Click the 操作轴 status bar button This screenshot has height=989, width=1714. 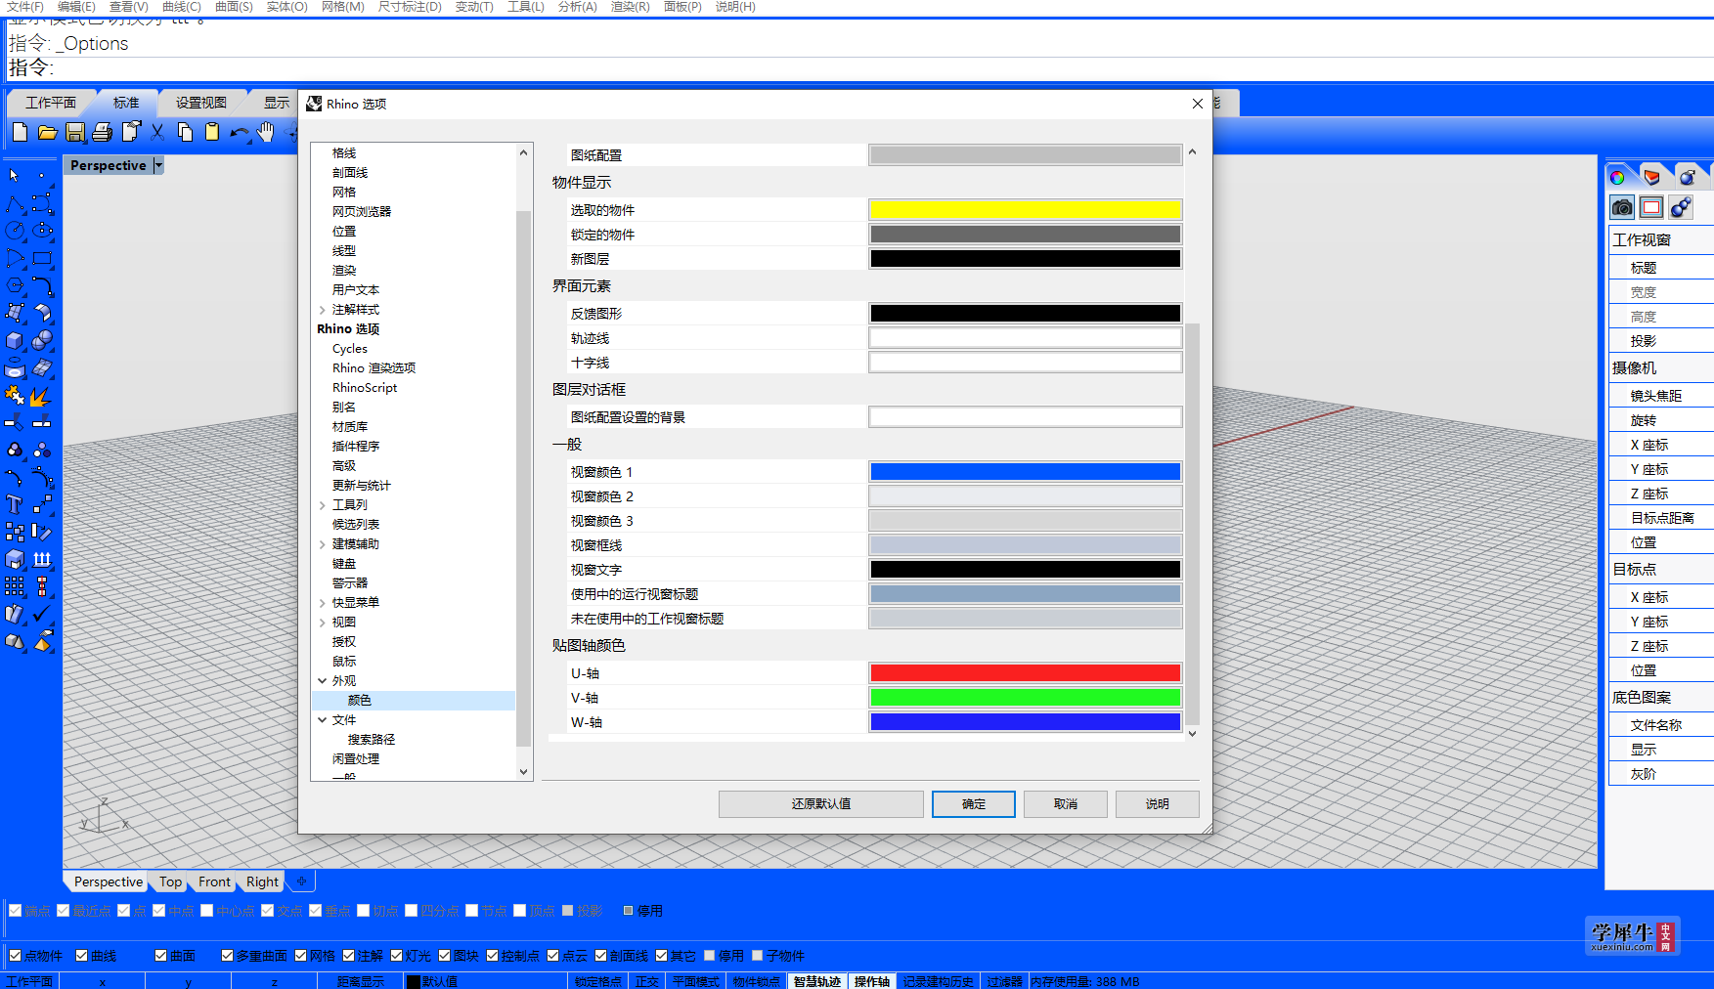pyautogui.click(x=872, y=981)
